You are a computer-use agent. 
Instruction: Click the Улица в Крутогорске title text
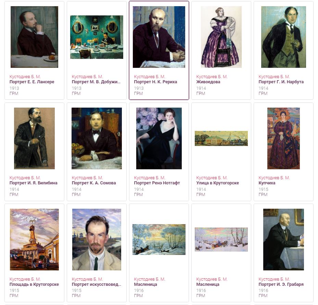217,183
